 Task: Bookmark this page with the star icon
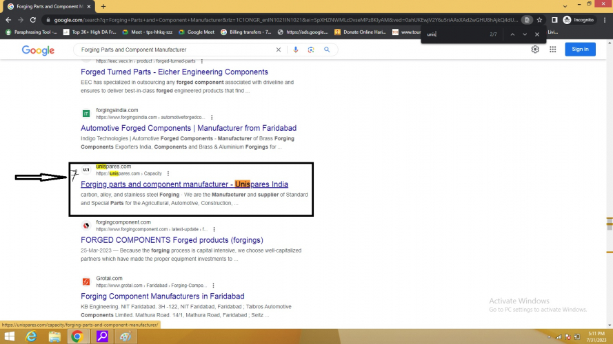[x=539, y=20]
